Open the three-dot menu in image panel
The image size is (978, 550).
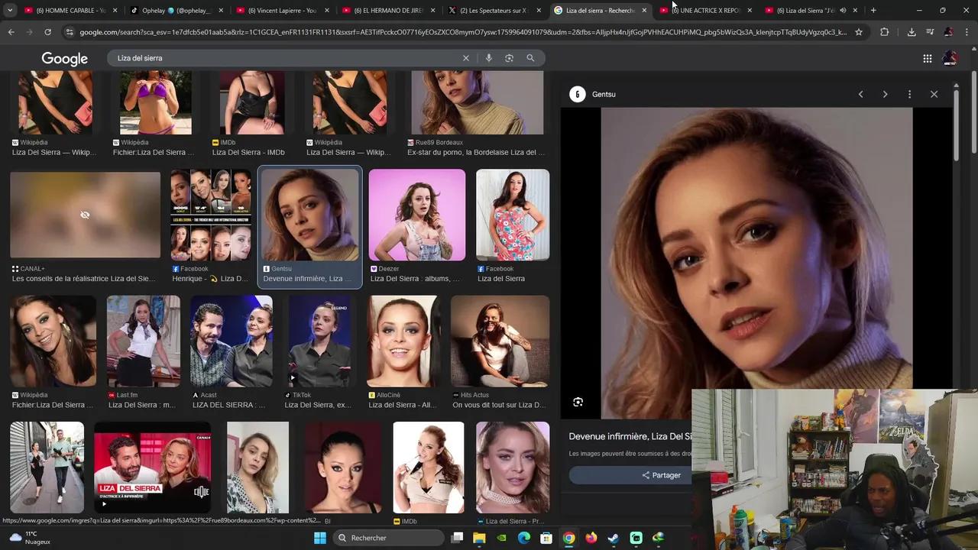[x=909, y=94]
